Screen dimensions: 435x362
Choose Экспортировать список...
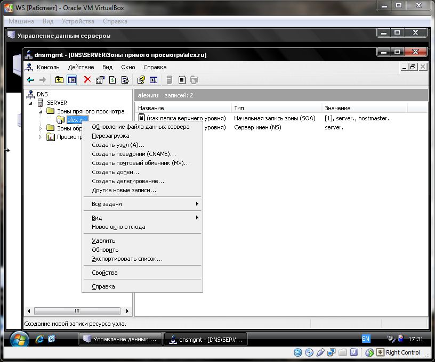142,259
